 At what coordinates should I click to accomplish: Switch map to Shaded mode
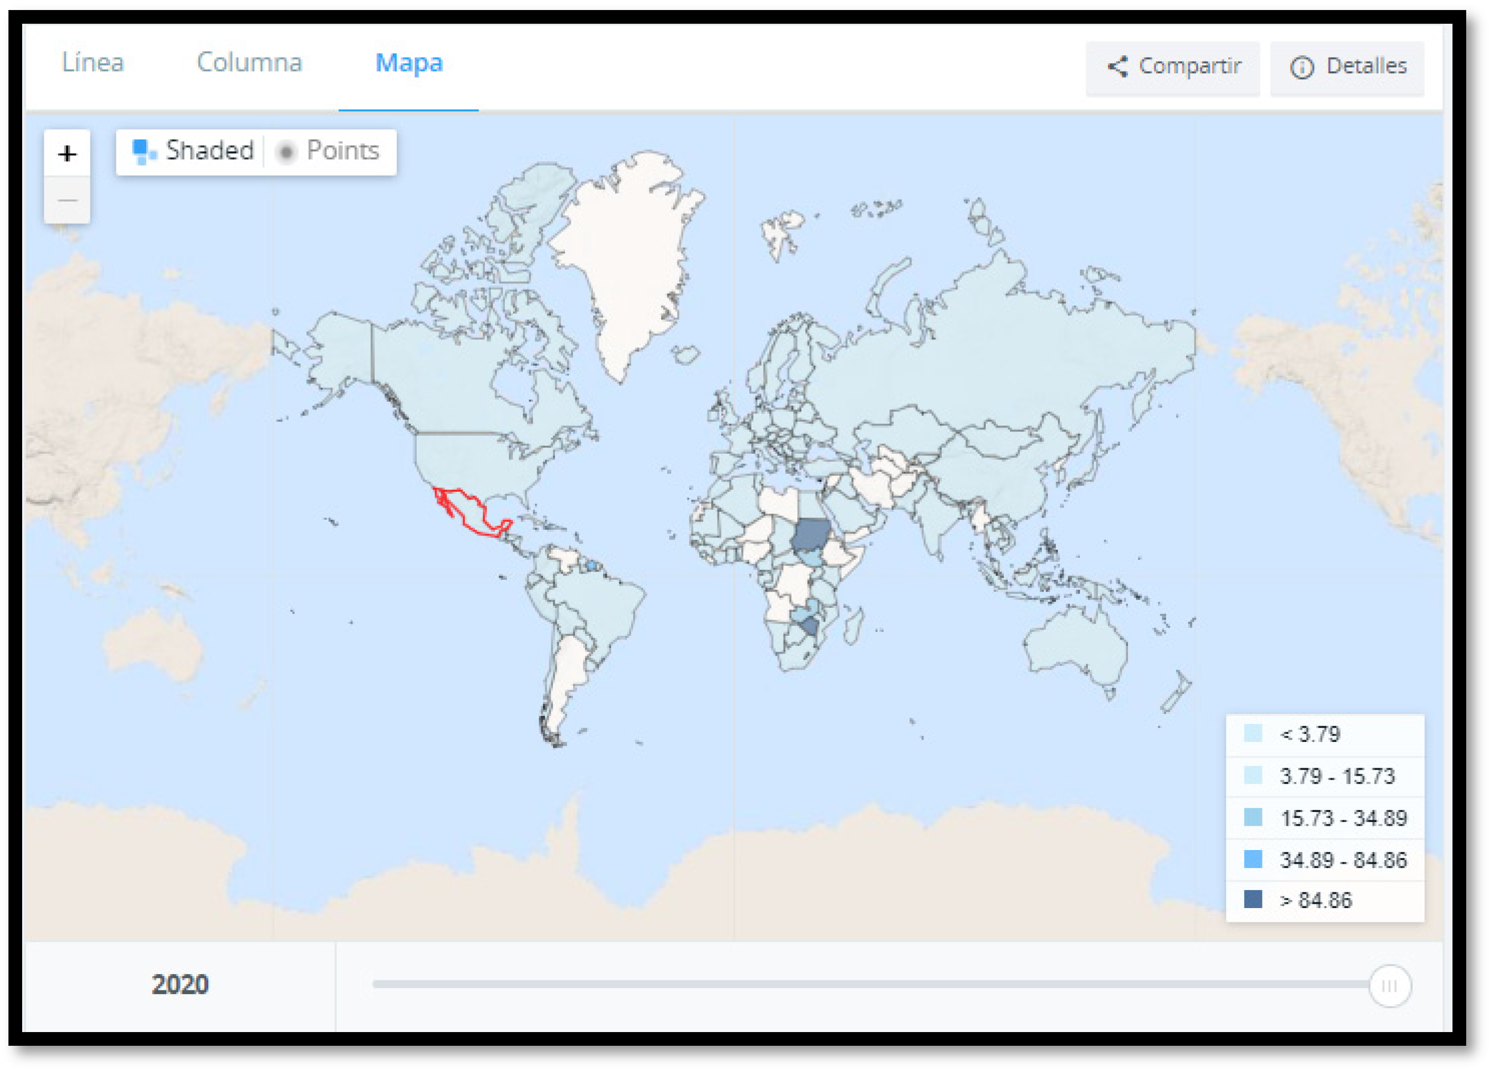coord(209,151)
